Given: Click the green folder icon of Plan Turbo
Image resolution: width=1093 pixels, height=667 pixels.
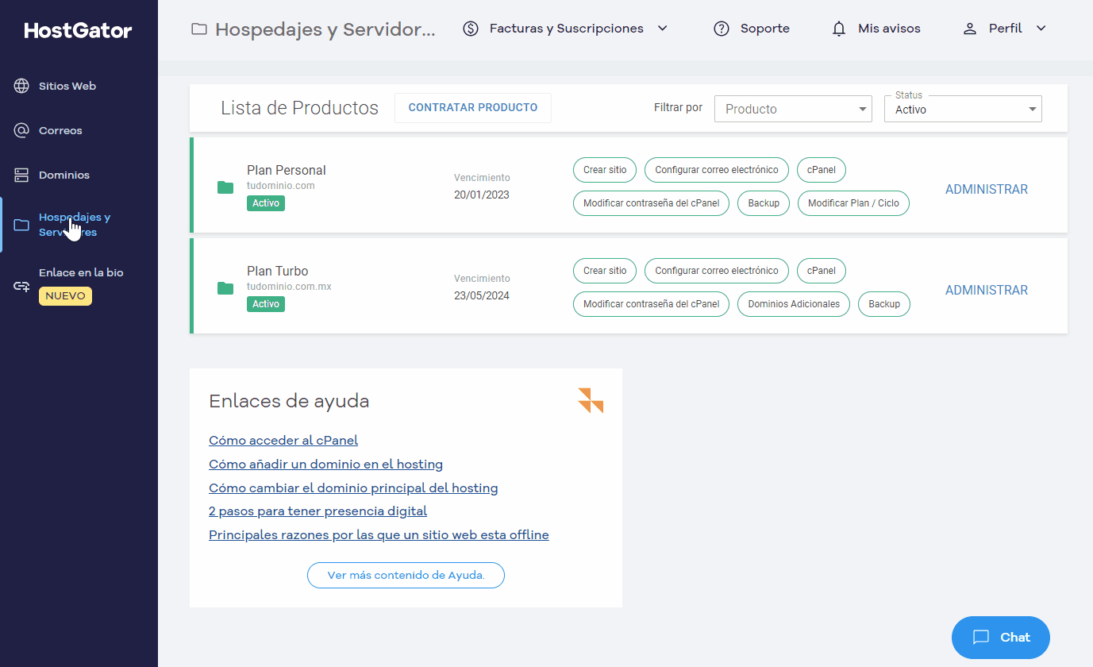Looking at the screenshot, I should pos(225,287).
